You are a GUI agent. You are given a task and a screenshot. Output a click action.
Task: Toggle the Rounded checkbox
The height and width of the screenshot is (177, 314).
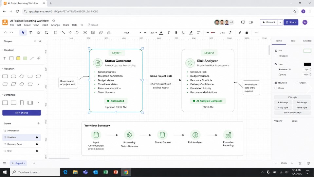coord(276,83)
